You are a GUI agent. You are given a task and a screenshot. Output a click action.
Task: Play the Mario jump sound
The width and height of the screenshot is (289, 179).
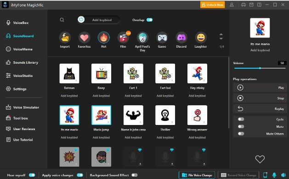pos(101,115)
